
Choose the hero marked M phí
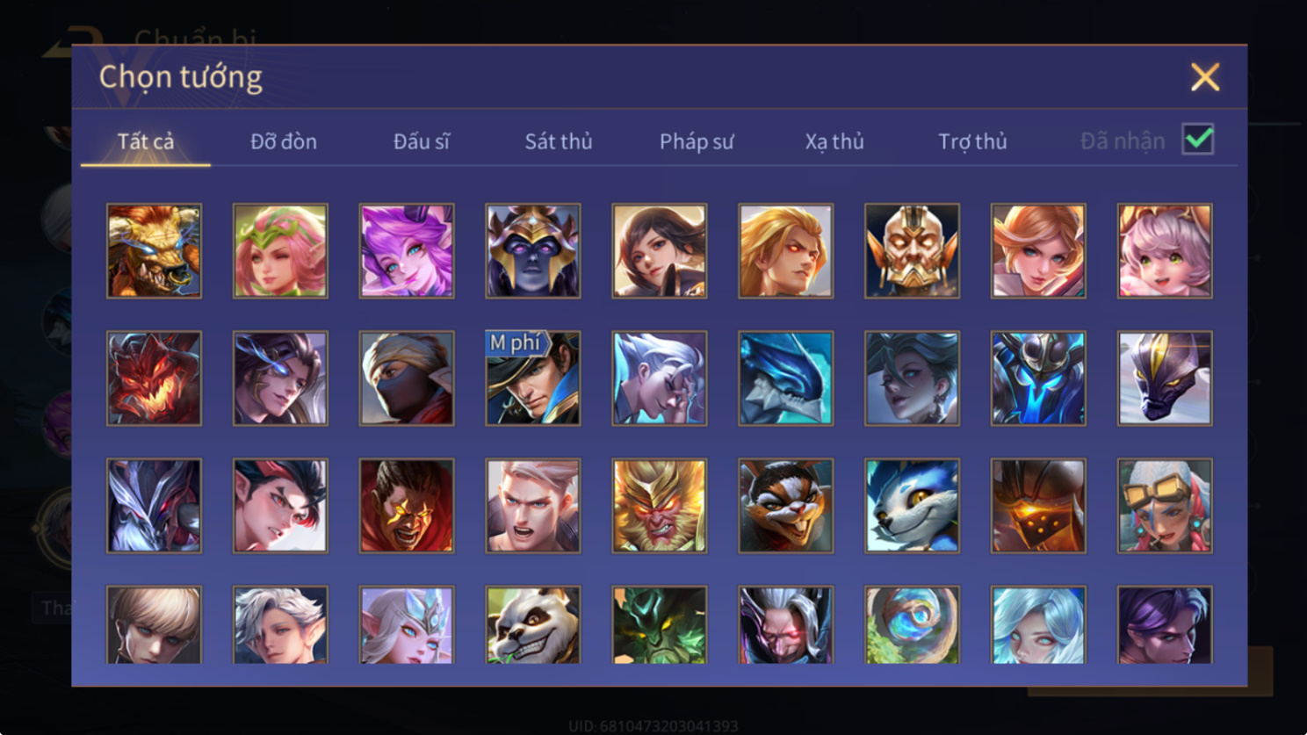[x=533, y=378]
